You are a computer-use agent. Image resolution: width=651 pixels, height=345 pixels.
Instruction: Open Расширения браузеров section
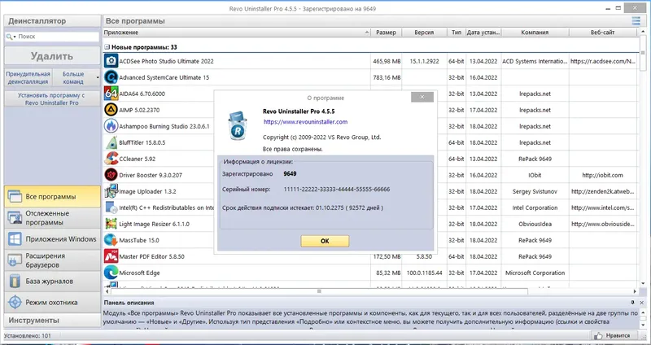coord(52,260)
